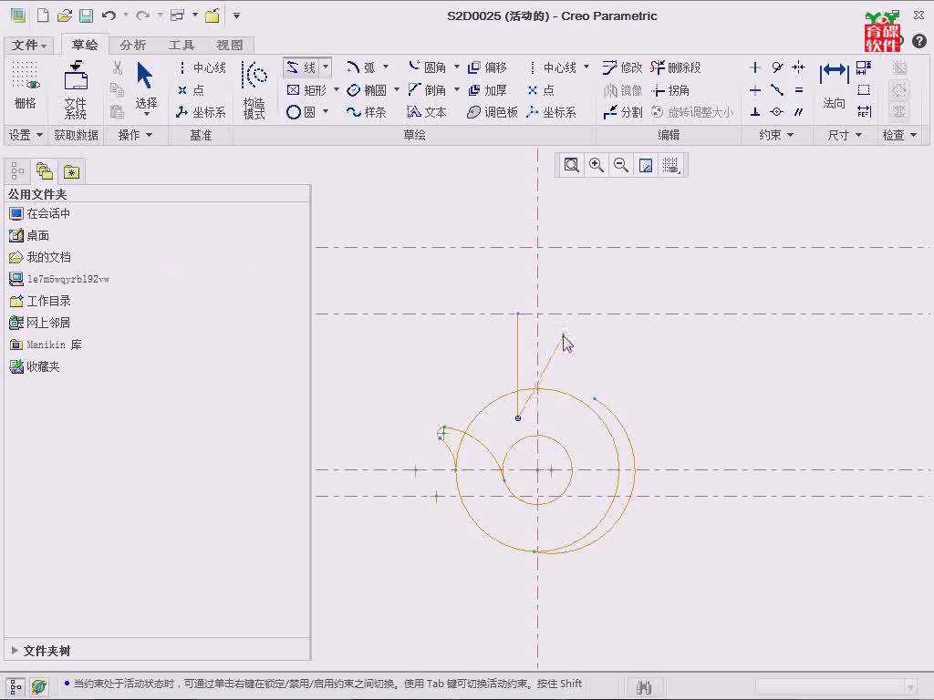Create a new file from the quick access toolbar
The height and width of the screenshot is (700, 934).
(x=43, y=15)
